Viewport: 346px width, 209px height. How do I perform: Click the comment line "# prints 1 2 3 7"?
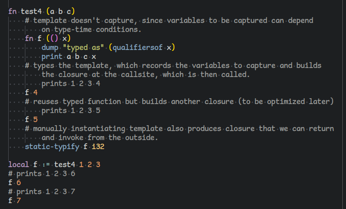point(41,192)
